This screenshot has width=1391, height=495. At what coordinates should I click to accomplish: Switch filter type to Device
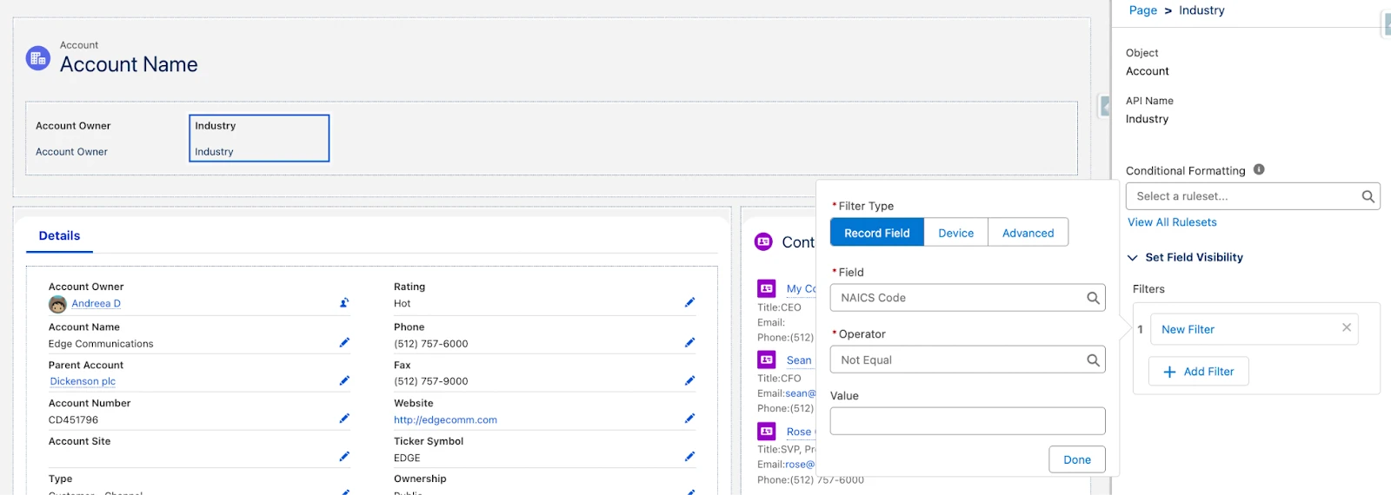tap(955, 233)
